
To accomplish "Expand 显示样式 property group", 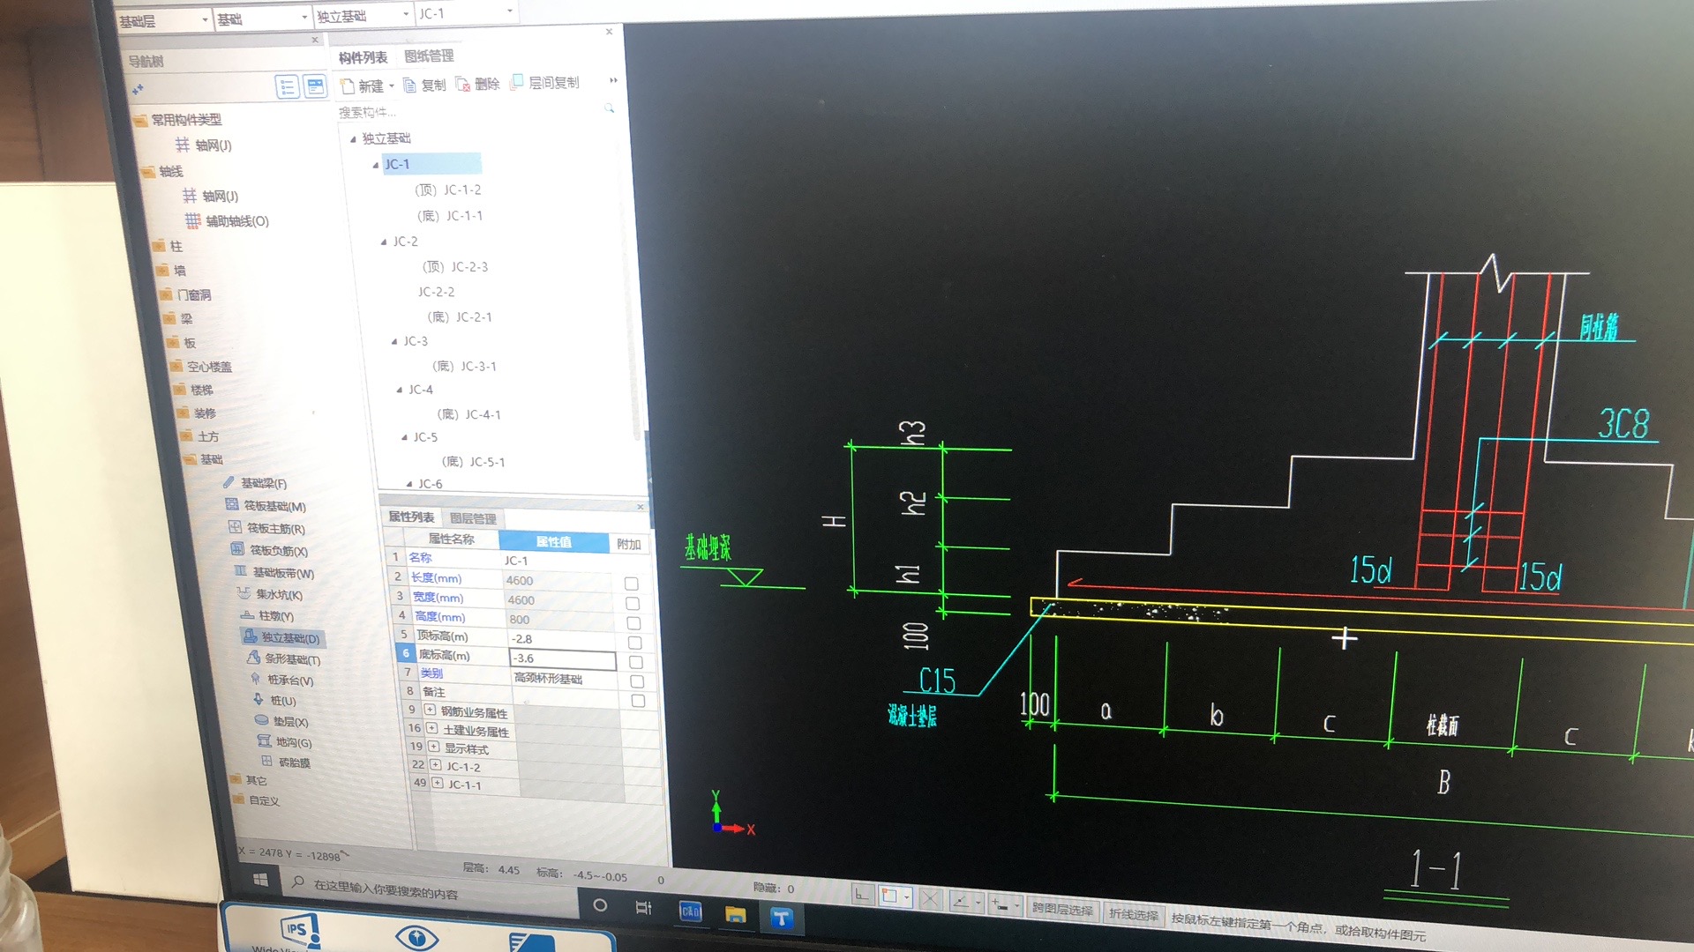I will [x=433, y=747].
